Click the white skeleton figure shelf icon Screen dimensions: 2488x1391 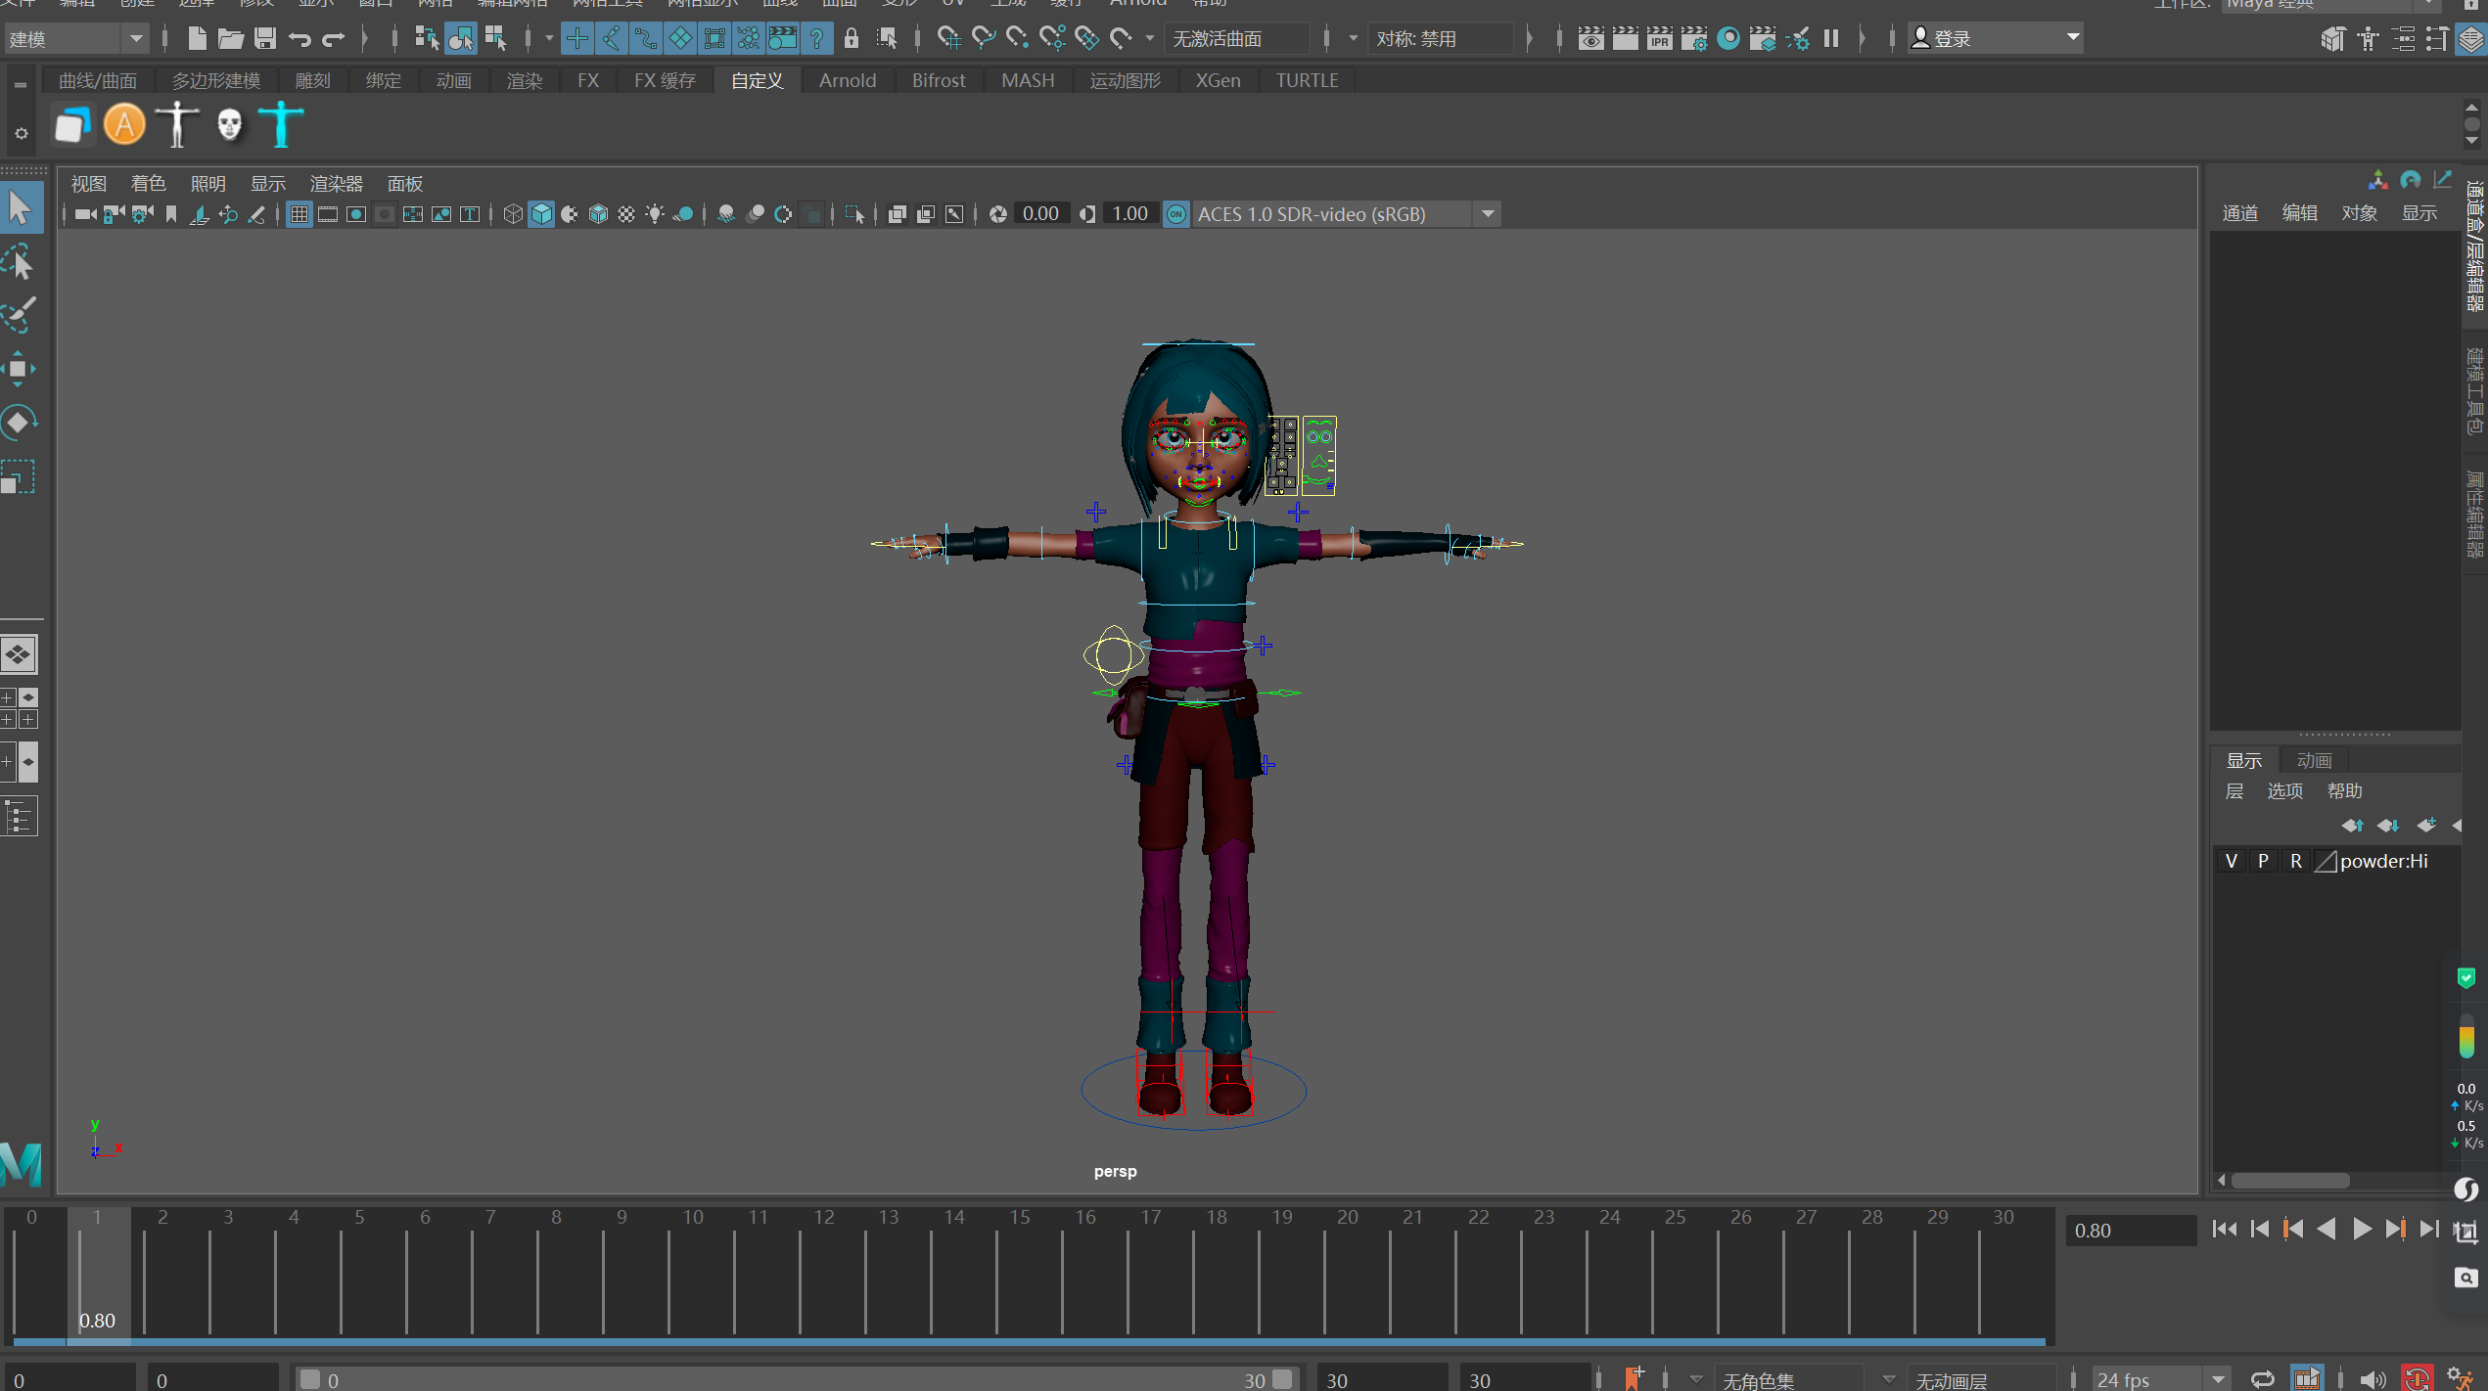(177, 125)
